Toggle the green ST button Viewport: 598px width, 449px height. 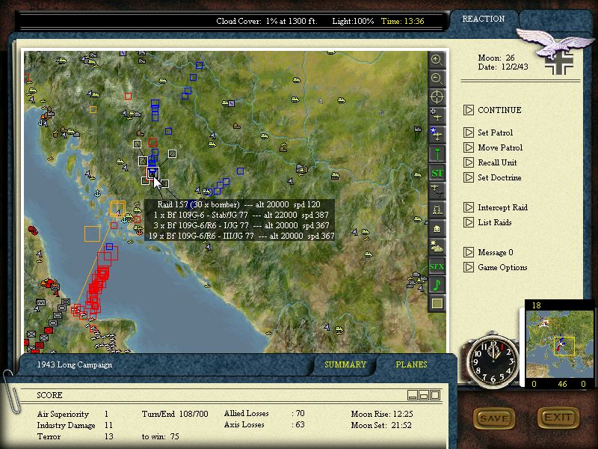[x=437, y=173]
